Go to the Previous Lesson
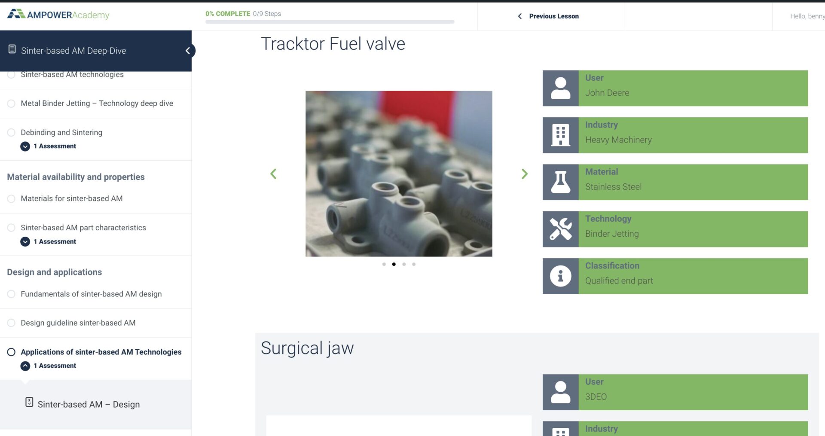This screenshot has height=436, width=825. point(548,16)
